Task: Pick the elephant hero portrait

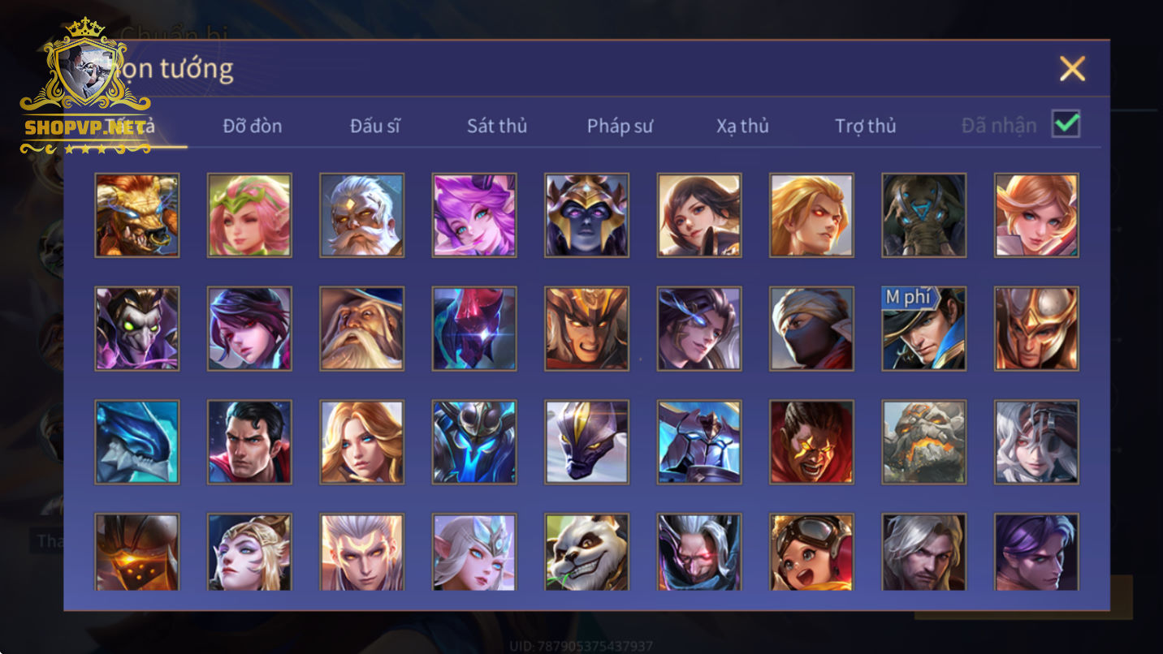Action: click(924, 215)
